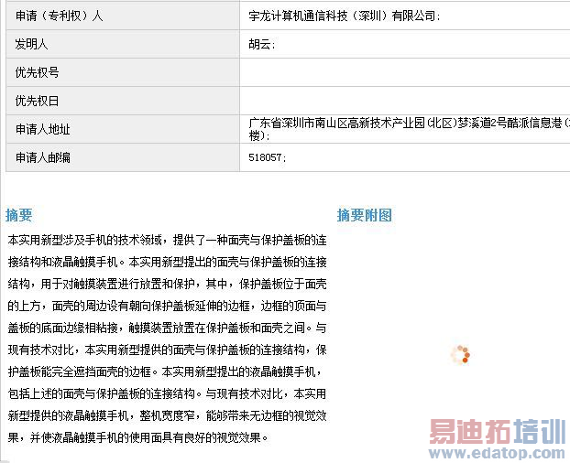Screen dimensions: 570x463
Task: Click the 申请（专利权）人 label cell
Action: (x=123, y=16)
